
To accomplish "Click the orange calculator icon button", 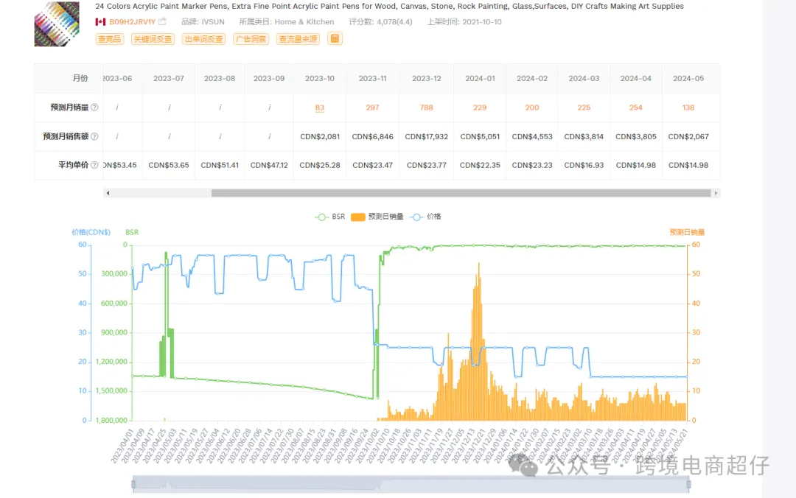I will click(x=335, y=38).
